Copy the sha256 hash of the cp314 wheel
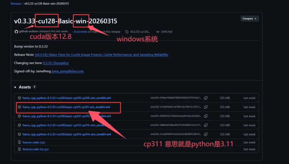 click(206, 134)
